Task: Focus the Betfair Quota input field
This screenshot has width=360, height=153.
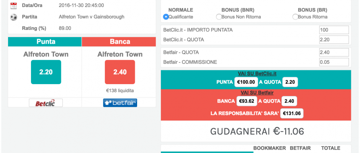Action: coord(334,52)
